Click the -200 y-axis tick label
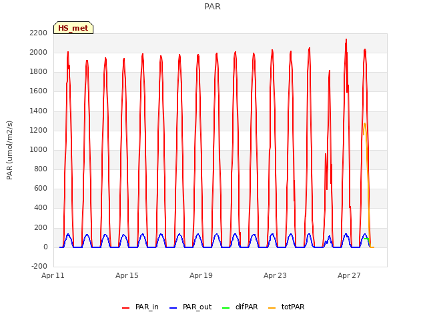 click(x=39, y=266)
